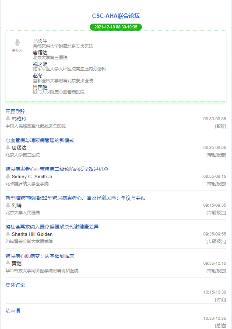The width and height of the screenshot is (232, 329).
Task: Open 心血管病与糖尿病管理的新模式 talk
Action: coord(40,140)
